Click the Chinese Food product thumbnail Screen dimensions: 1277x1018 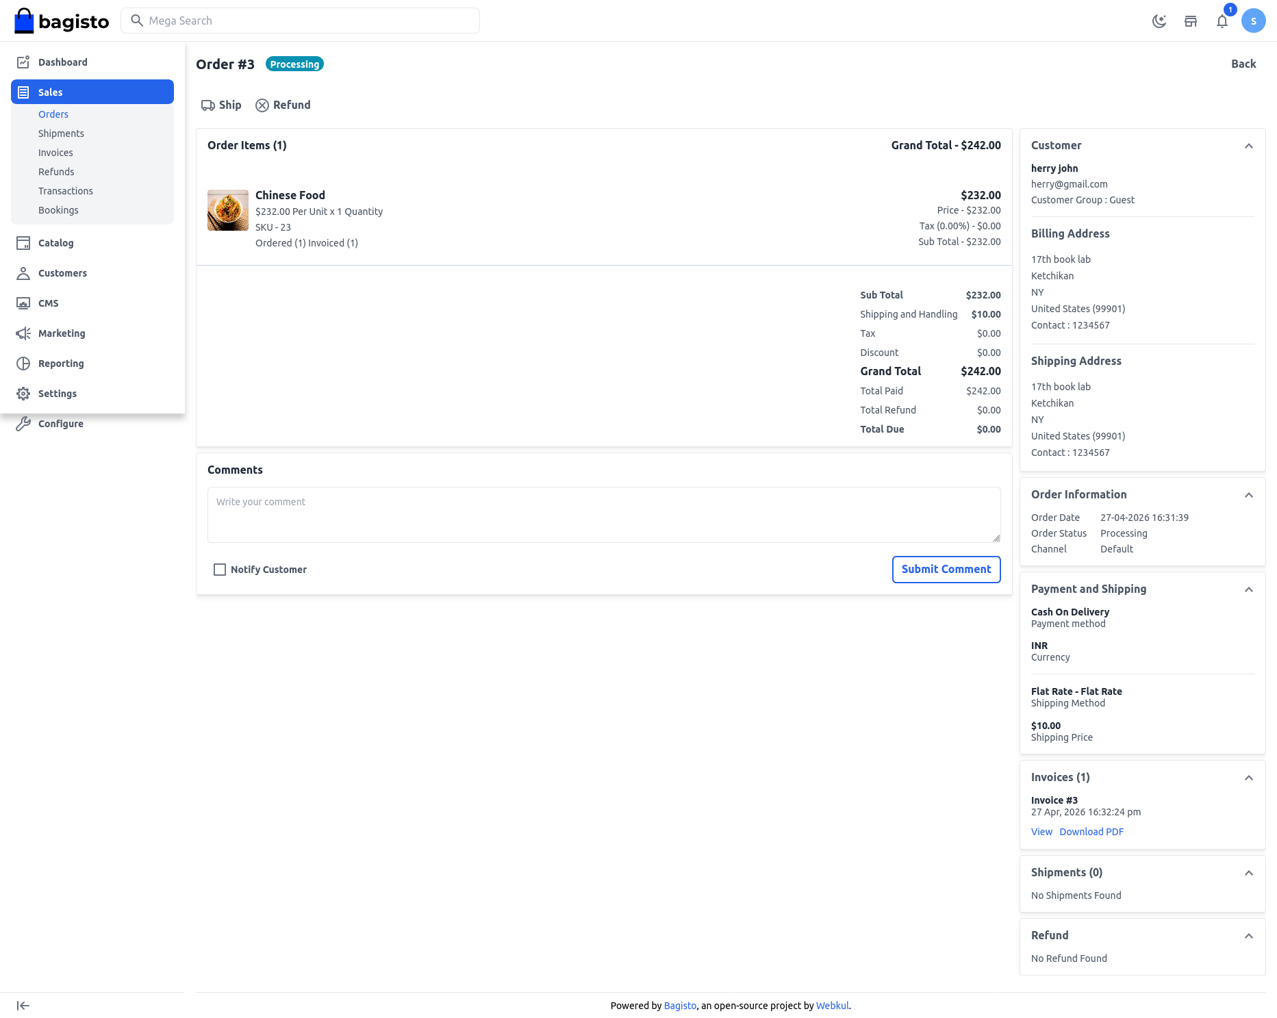228,210
